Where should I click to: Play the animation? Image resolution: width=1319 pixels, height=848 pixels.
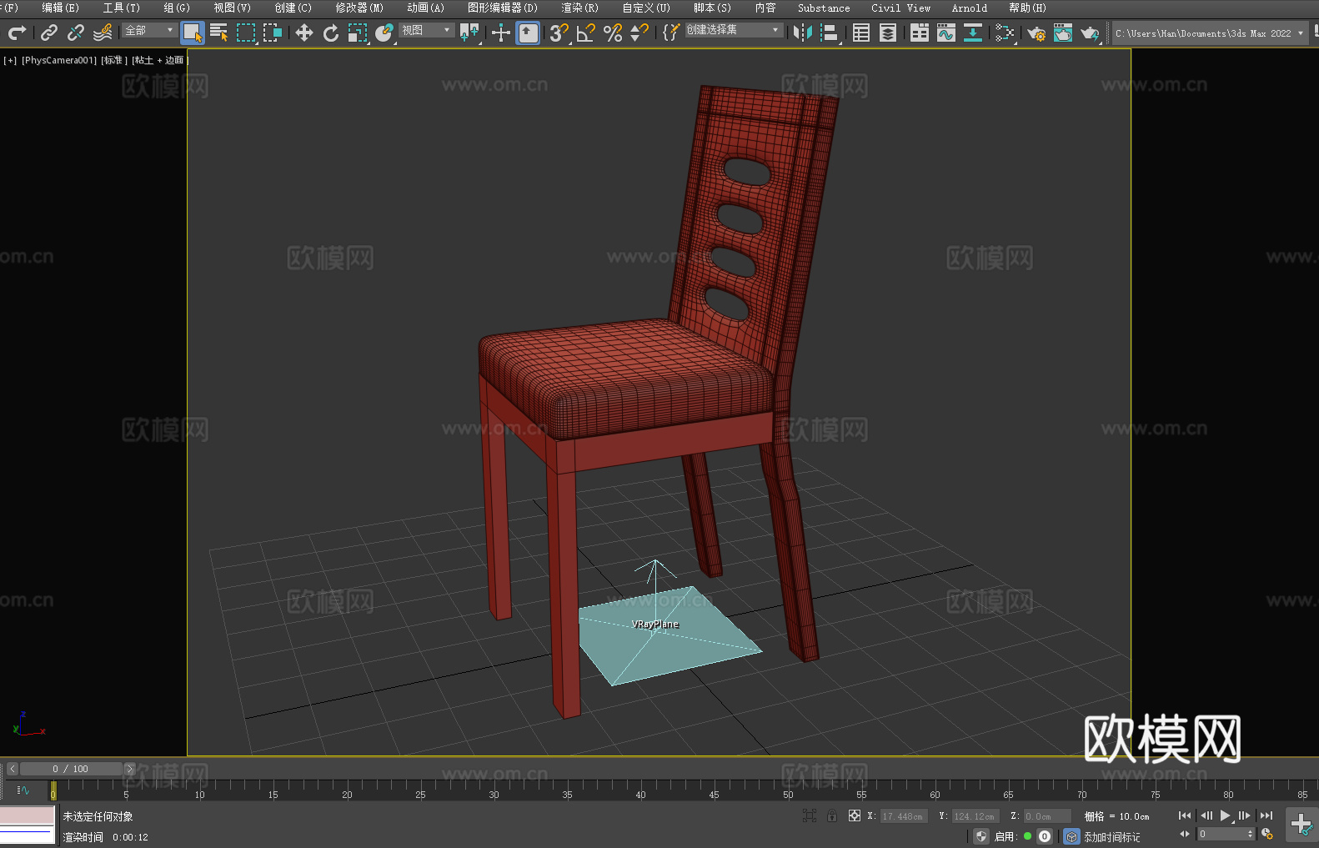[1226, 815]
